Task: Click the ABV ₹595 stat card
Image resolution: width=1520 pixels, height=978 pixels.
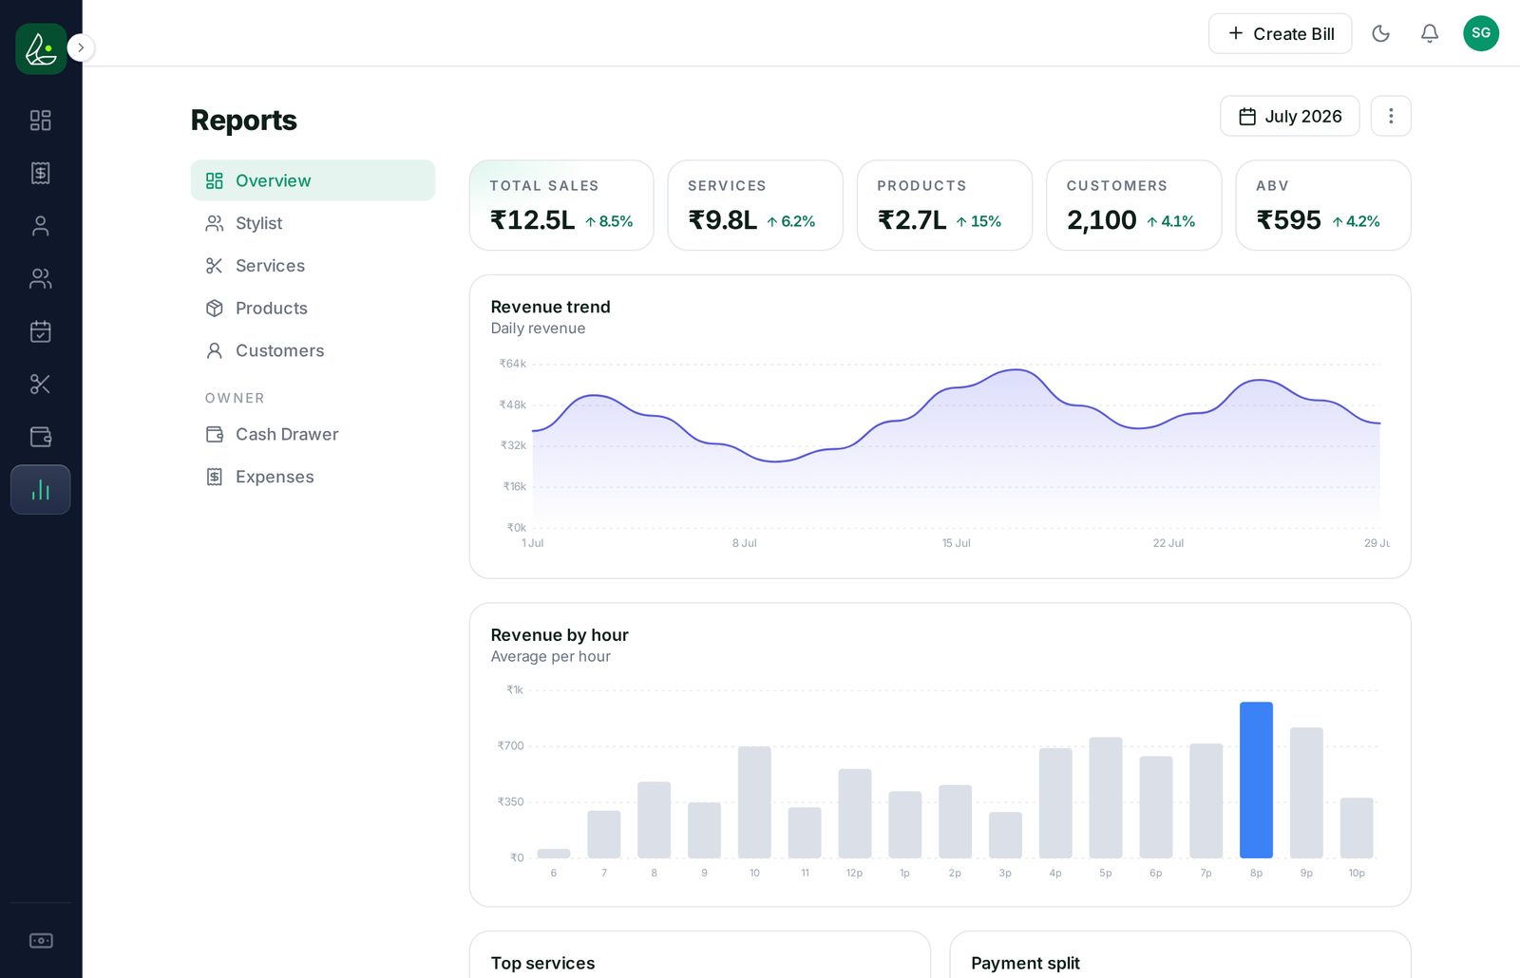Action: (x=1323, y=205)
